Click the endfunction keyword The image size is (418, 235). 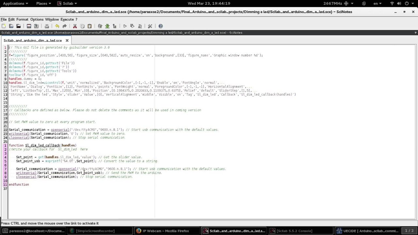coord(19,185)
